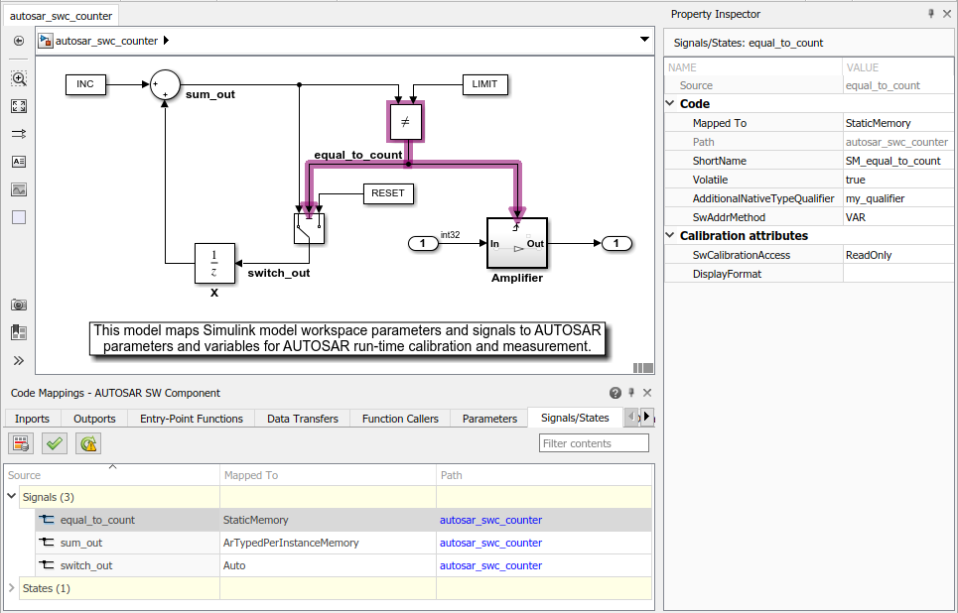The width and height of the screenshot is (958, 613).
Task: Switch to the Entry-Point Functions tab
Action: click(192, 419)
